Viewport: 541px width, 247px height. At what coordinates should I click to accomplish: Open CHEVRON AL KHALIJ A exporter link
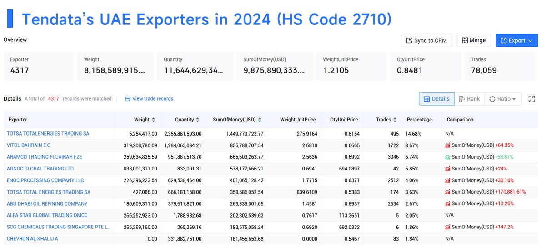[32, 239]
